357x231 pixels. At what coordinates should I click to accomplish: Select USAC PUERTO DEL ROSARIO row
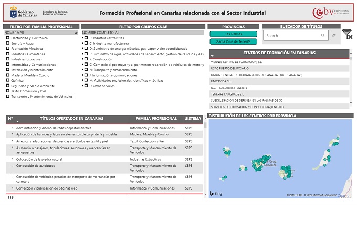click(279, 68)
